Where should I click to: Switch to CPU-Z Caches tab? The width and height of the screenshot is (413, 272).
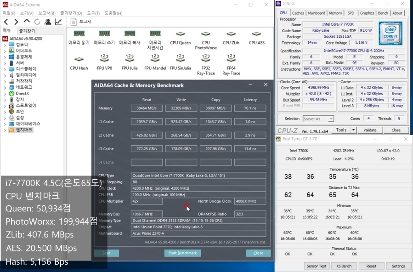click(298, 13)
